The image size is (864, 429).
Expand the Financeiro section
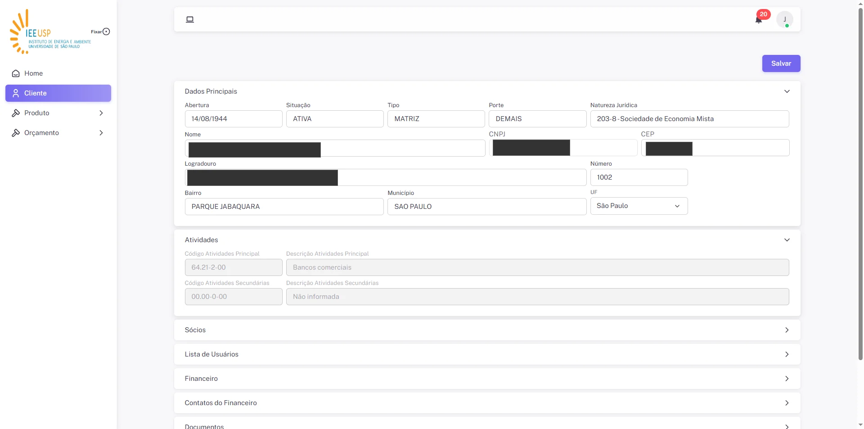[487, 379]
